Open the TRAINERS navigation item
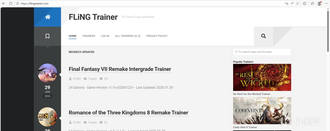Screen dimensions: 330x131 coord(89,36)
